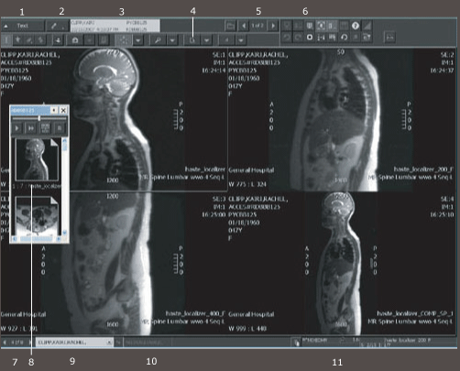Click the CLIPP,KARI,RACHEL study tab in bottom bar
This screenshot has height=371, width=460.
(75, 343)
